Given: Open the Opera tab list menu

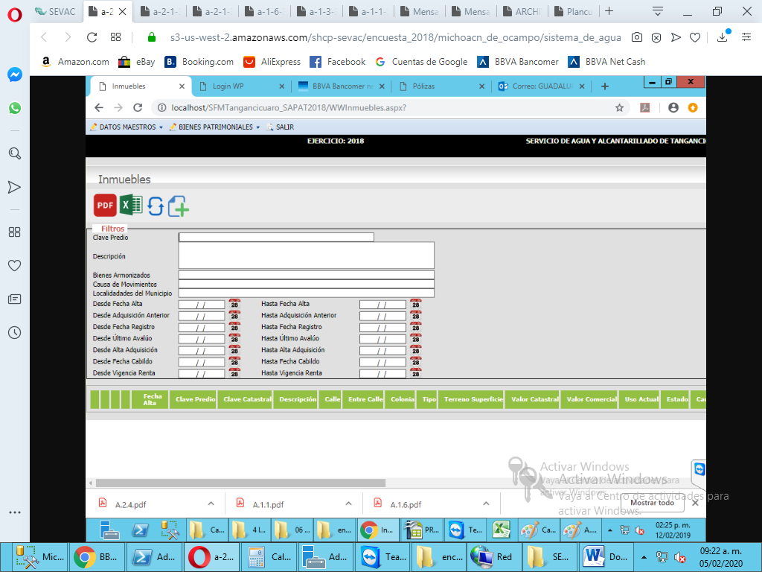Looking at the screenshot, I should point(658,11).
